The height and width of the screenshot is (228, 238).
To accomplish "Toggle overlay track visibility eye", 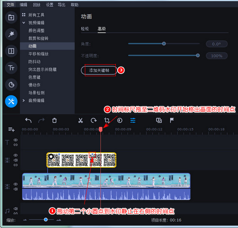I will pos(15,155).
